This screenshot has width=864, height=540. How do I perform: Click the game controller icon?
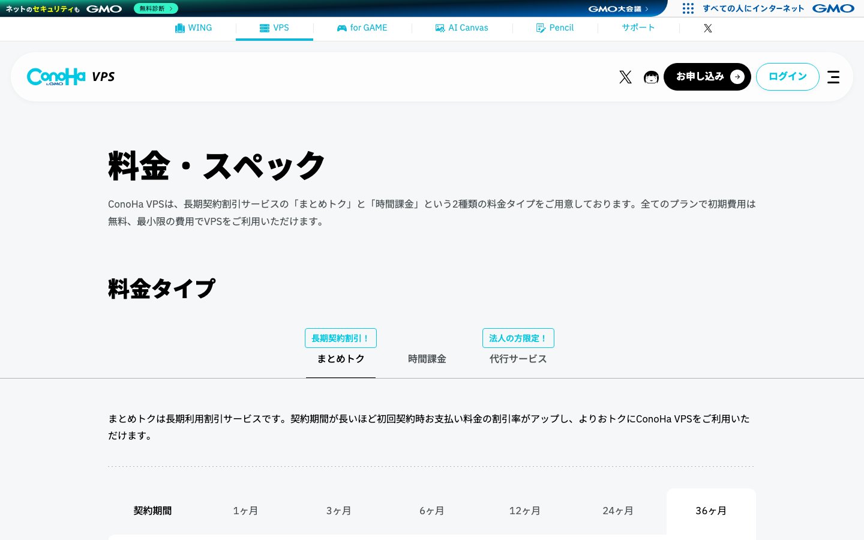341,28
